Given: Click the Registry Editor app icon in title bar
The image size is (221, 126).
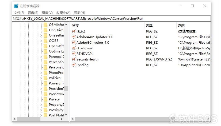Looking at the screenshot, I should (16, 6).
